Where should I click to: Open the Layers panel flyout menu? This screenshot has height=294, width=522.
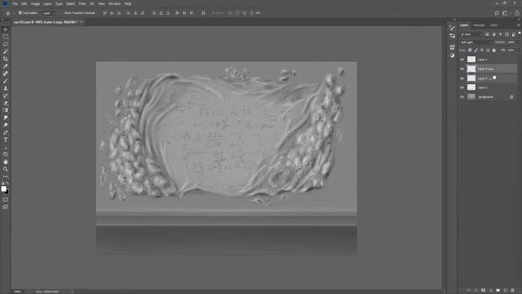519,25
